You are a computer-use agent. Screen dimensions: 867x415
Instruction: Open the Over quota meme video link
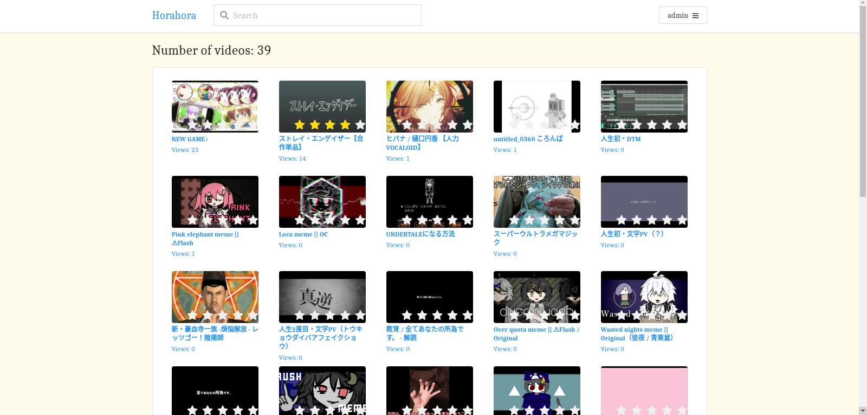coord(536,334)
